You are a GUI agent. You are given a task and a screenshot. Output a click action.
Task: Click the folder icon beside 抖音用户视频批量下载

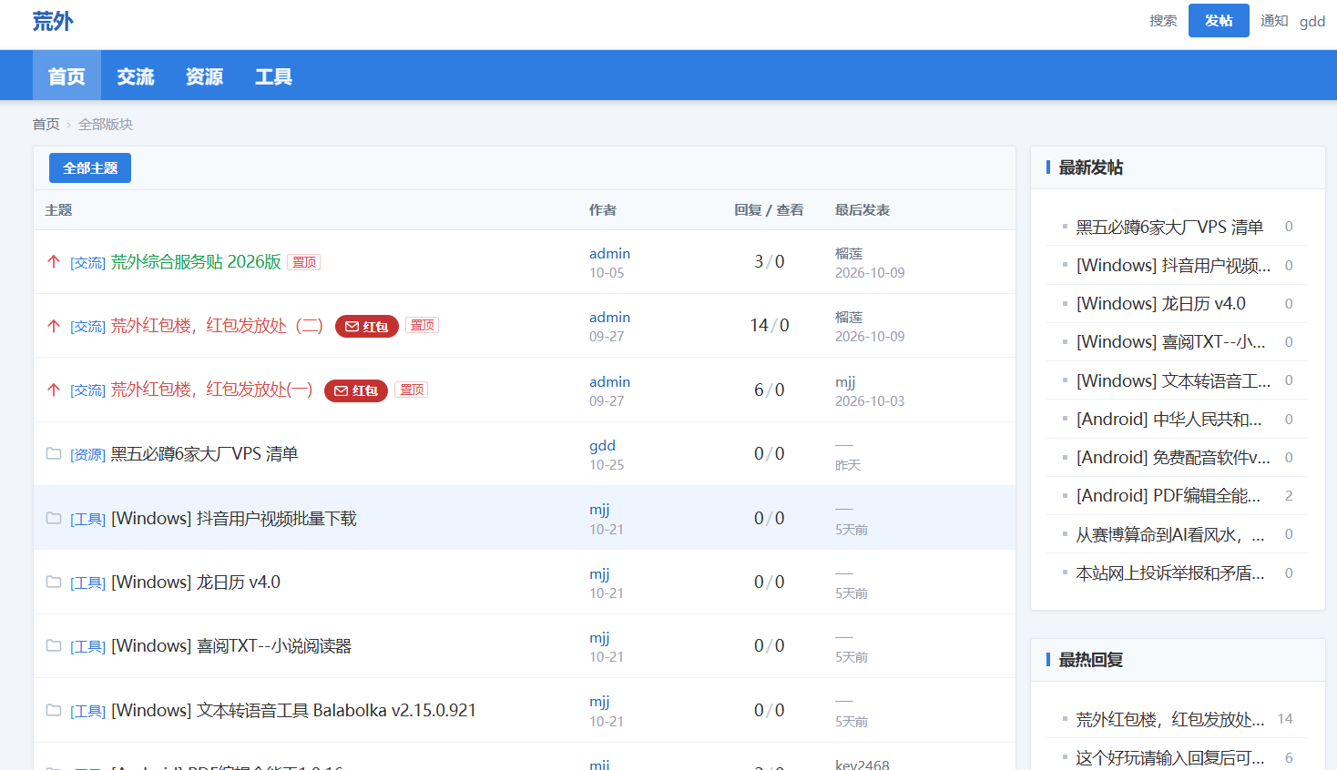coord(54,518)
